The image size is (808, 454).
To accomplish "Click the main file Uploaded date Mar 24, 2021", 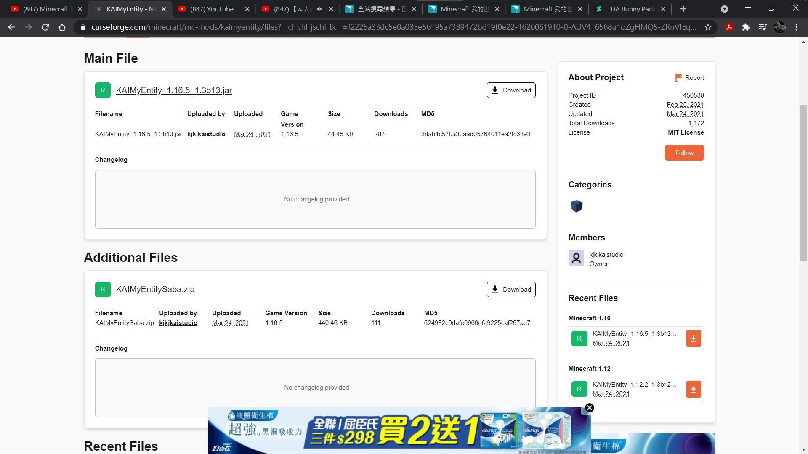I will [x=252, y=134].
